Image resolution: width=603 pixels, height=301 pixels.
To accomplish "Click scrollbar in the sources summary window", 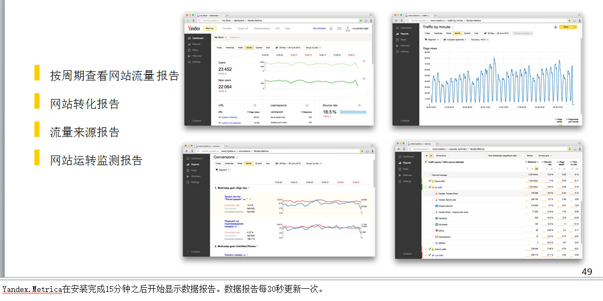I will (582, 222).
